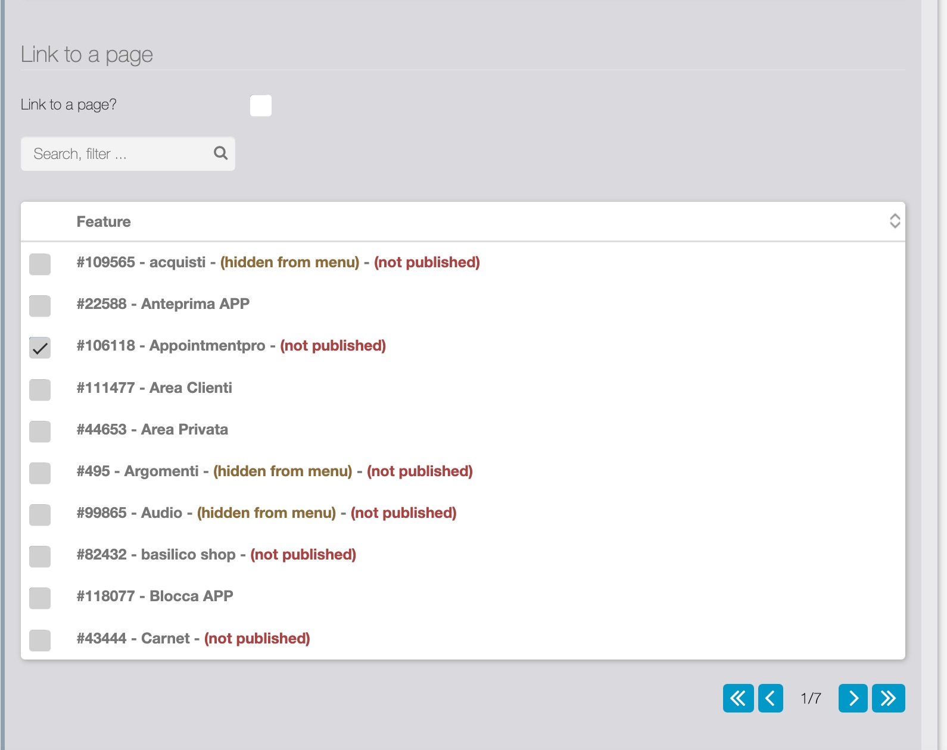This screenshot has height=750, width=947.
Task: Go to the first page of results
Action: click(738, 698)
